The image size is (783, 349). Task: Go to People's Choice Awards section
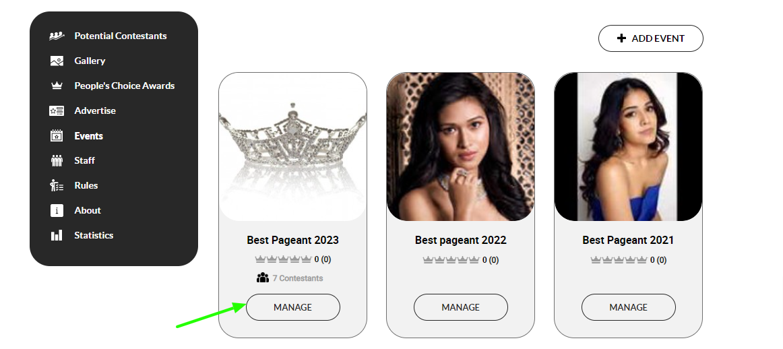(x=124, y=86)
